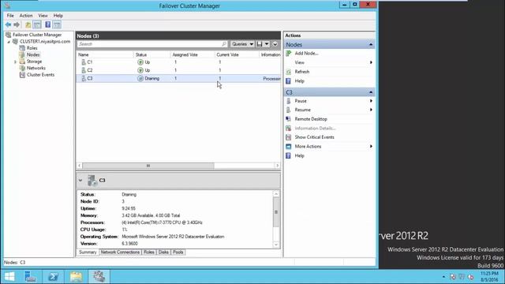
Task: Click the More Actions icon
Action: 289,147
